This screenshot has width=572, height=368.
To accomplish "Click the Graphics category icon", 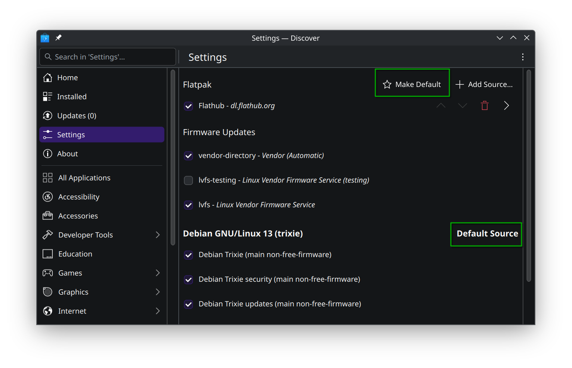I will click(x=47, y=292).
